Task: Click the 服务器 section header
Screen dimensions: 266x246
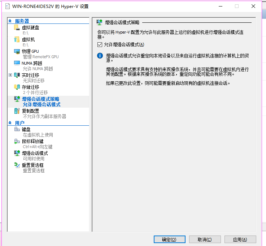Action: (22, 21)
